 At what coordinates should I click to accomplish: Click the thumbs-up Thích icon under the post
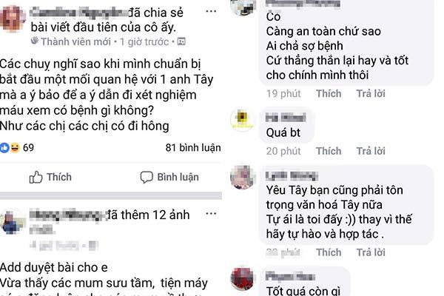tap(36, 178)
